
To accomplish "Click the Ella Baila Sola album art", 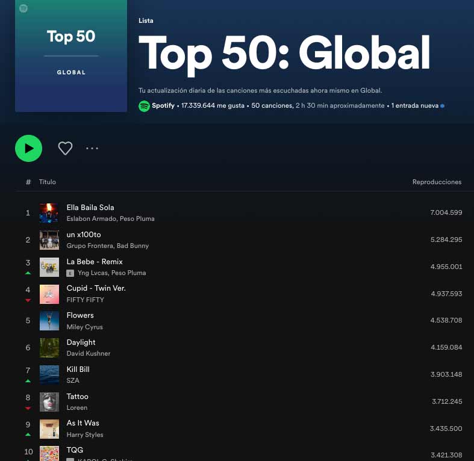I will pyautogui.click(x=49, y=213).
